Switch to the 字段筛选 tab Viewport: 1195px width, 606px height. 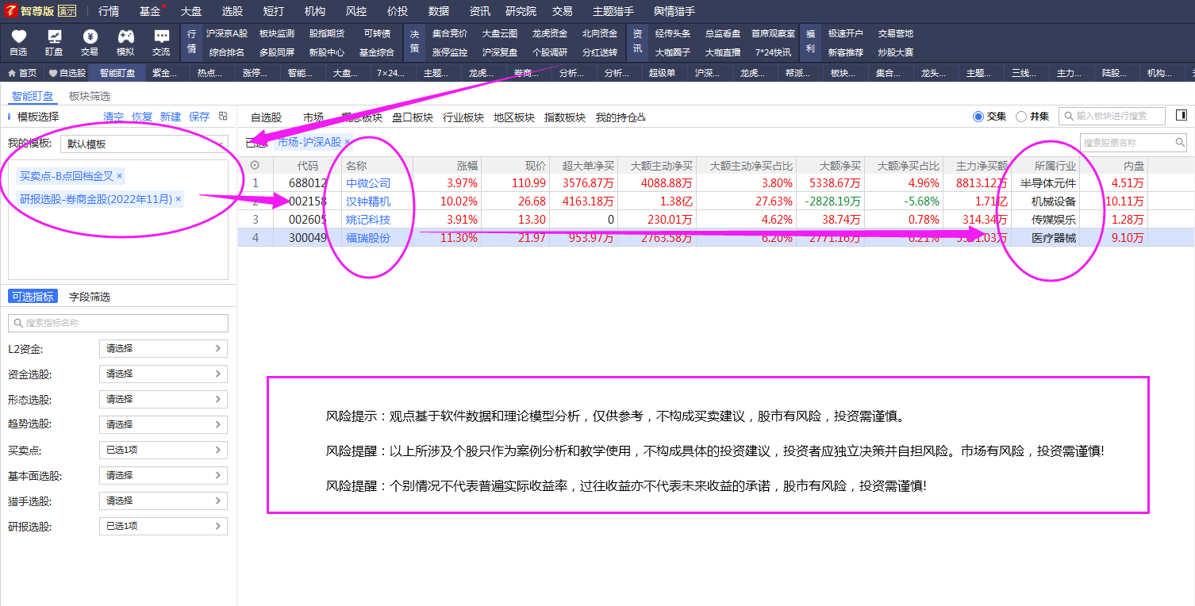click(90, 297)
